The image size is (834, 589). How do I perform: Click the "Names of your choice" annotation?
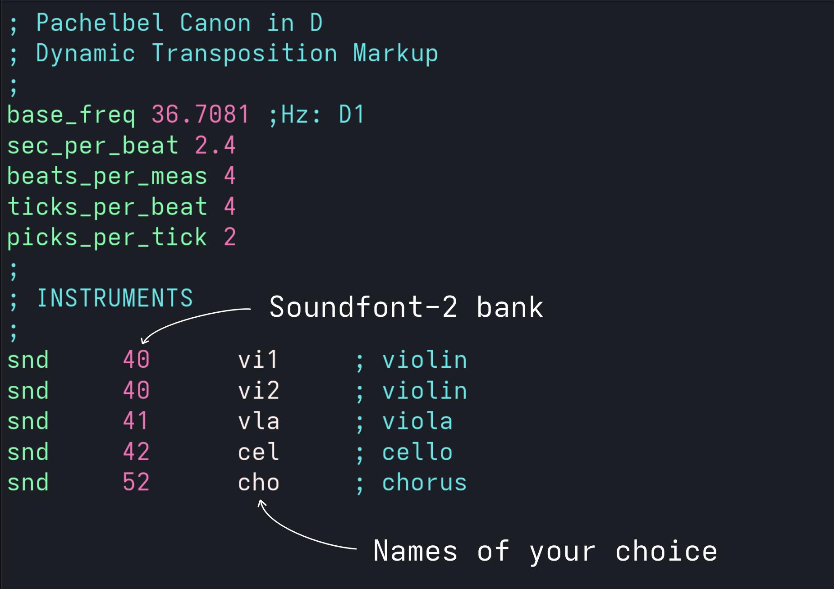coord(545,551)
